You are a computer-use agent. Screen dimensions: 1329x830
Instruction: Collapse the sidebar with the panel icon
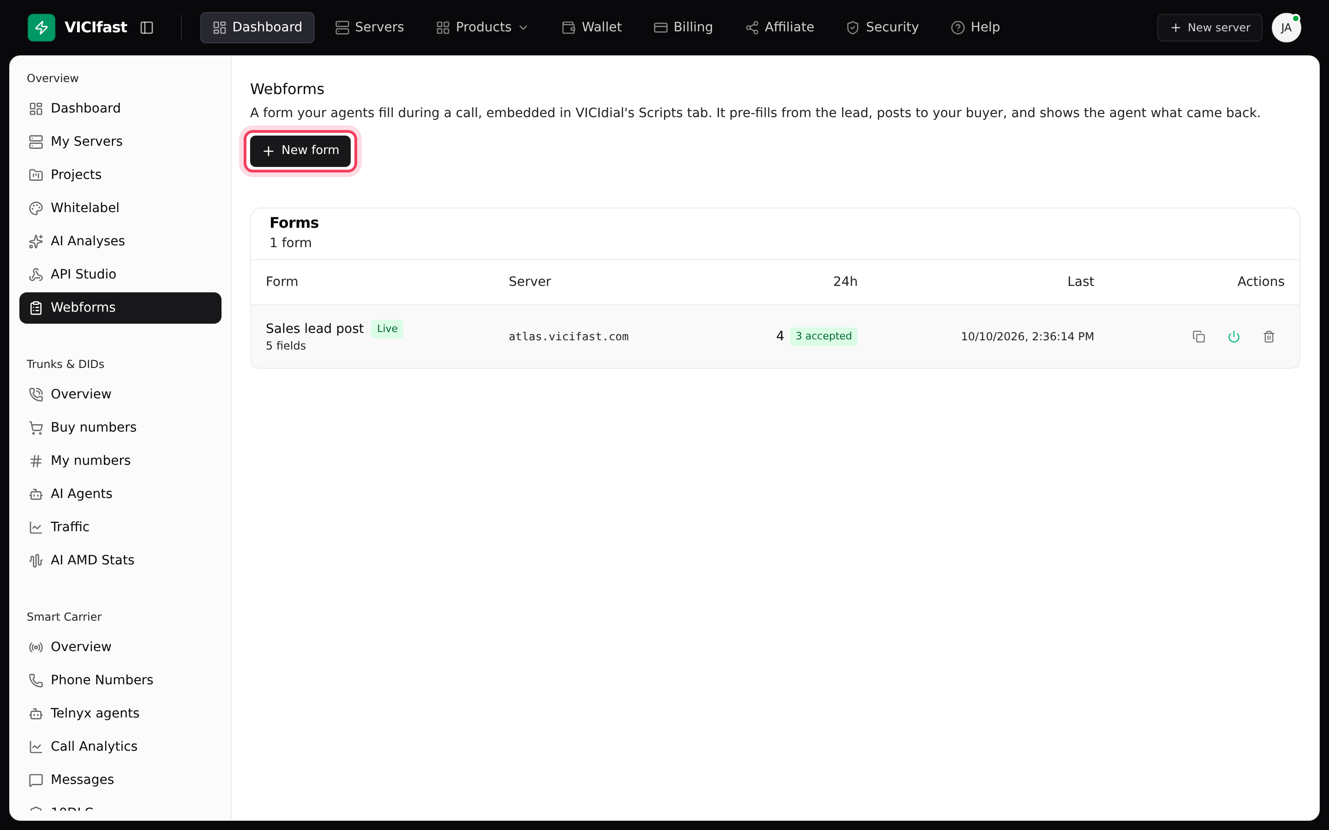pos(147,28)
